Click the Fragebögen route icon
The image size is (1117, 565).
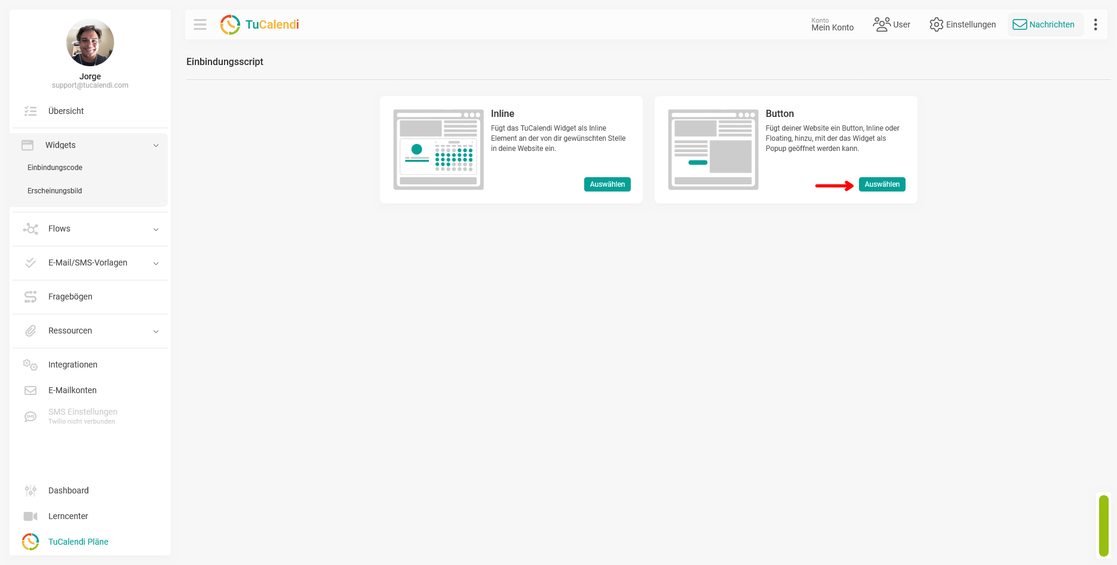pos(30,297)
